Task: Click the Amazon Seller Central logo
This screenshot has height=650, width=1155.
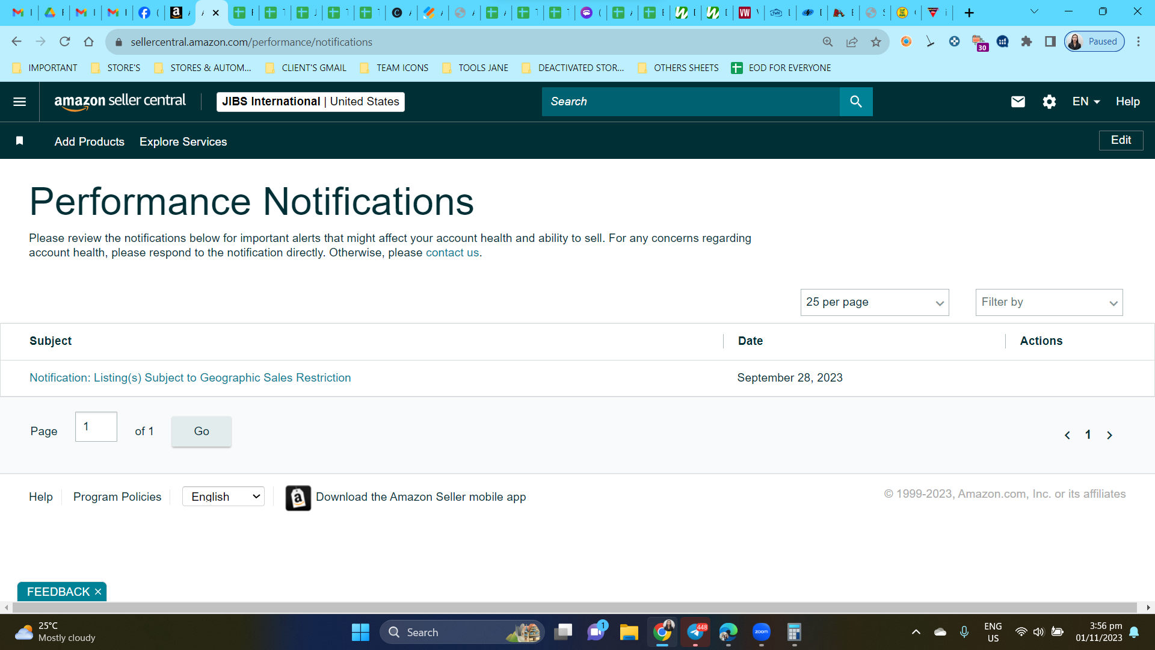Action: (x=120, y=102)
